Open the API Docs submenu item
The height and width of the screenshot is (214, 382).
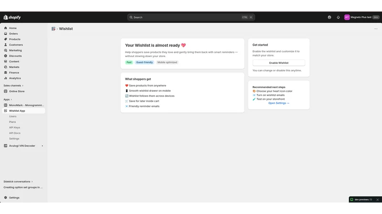[x=15, y=133]
